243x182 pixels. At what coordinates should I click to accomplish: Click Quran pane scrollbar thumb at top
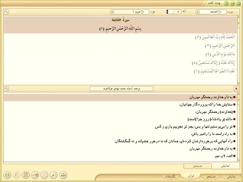pos(238,23)
